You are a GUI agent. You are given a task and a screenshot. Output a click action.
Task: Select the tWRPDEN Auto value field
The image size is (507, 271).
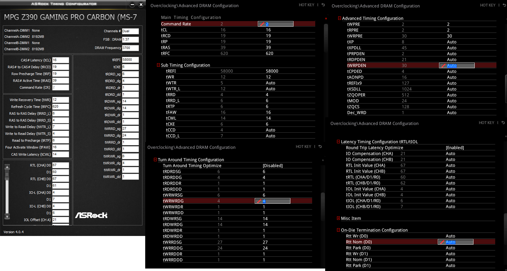click(x=457, y=65)
